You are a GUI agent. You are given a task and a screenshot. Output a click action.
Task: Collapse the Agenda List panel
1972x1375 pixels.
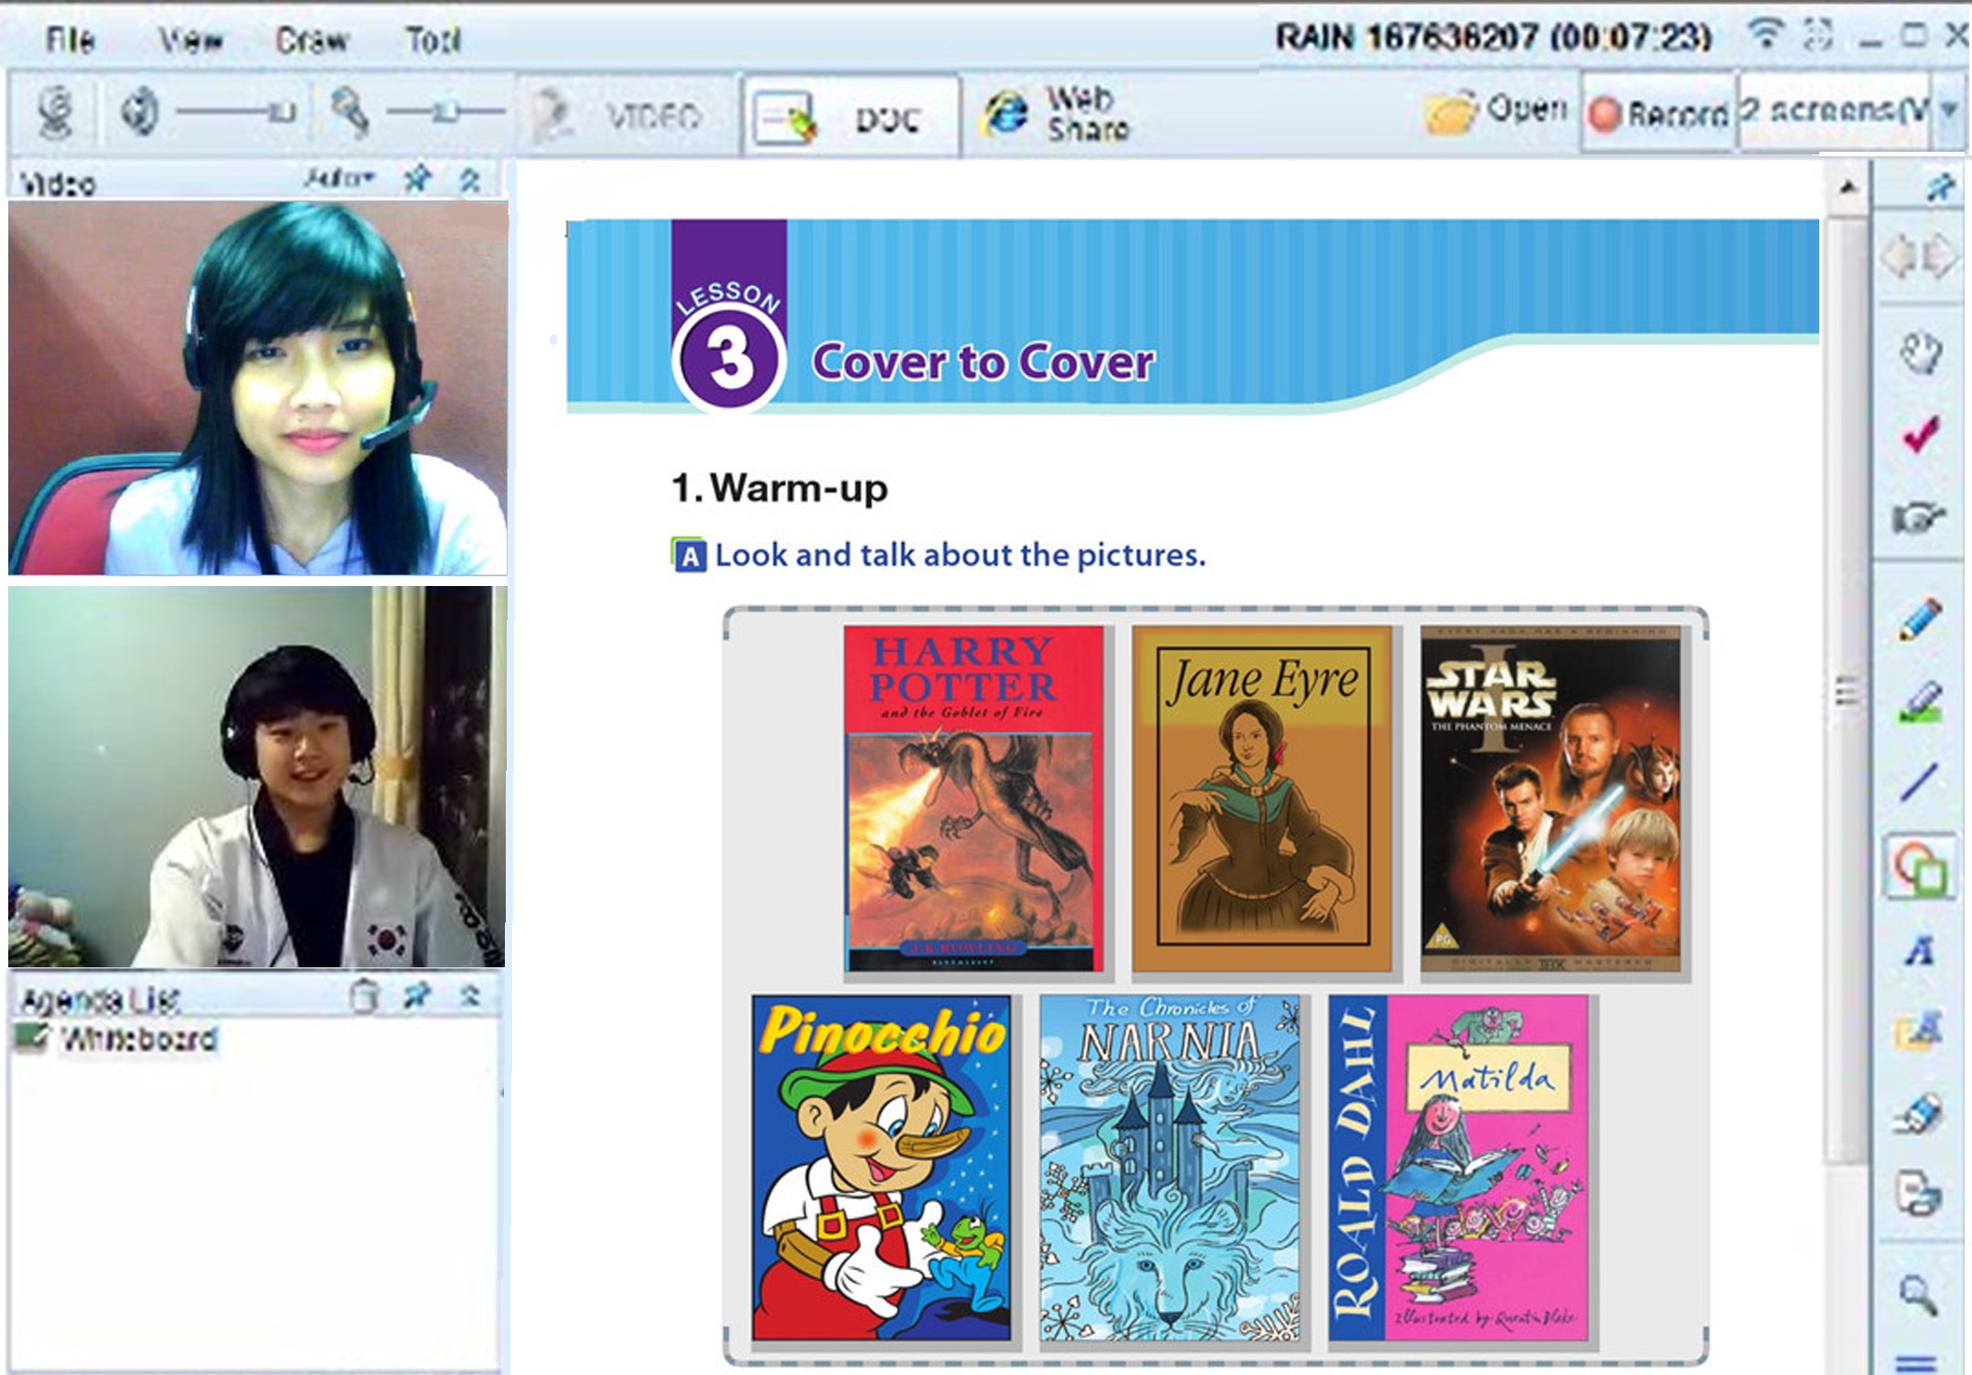pyautogui.click(x=470, y=995)
